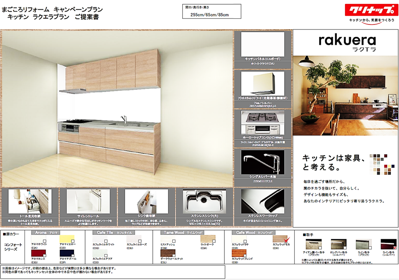Click the アイアン調バー取手 handle photo

313,244
